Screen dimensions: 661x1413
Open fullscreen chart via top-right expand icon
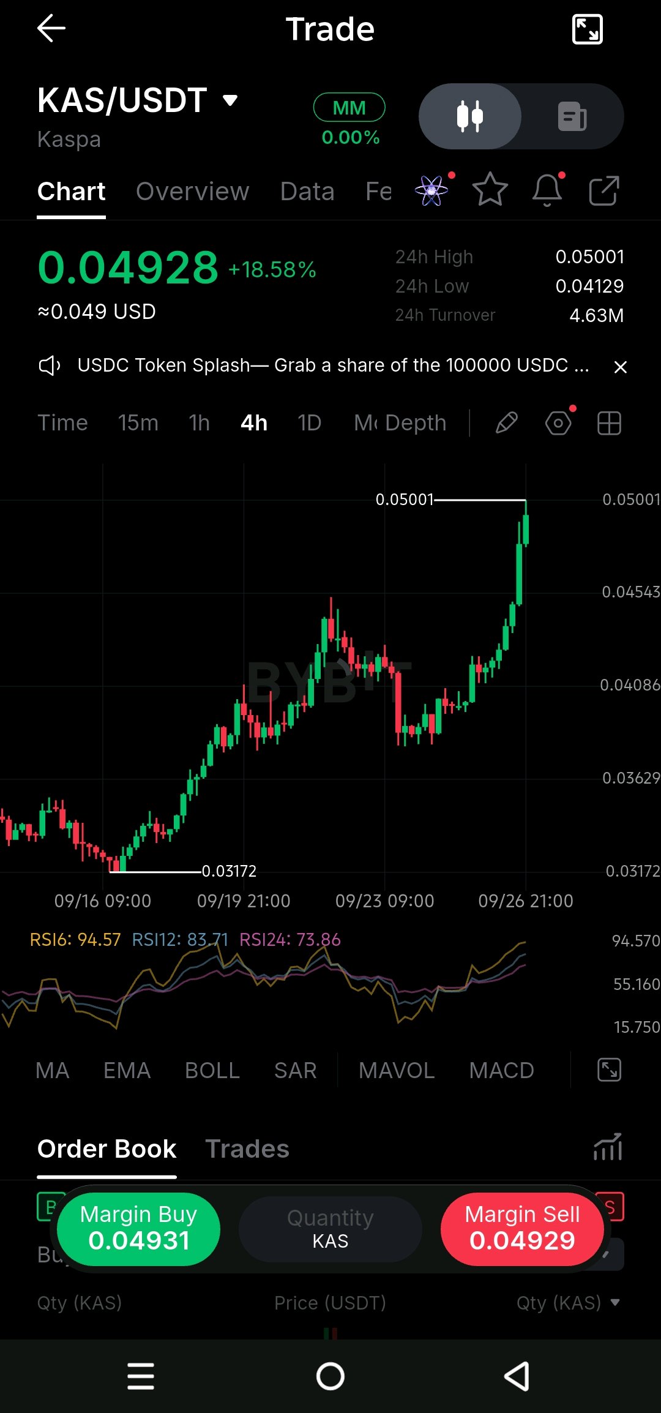587,29
